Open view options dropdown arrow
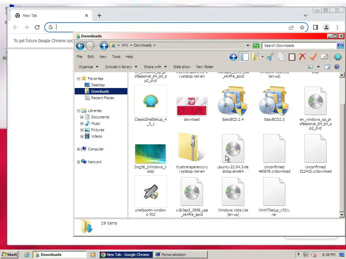This screenshot has height=259, width=346. 318,67
